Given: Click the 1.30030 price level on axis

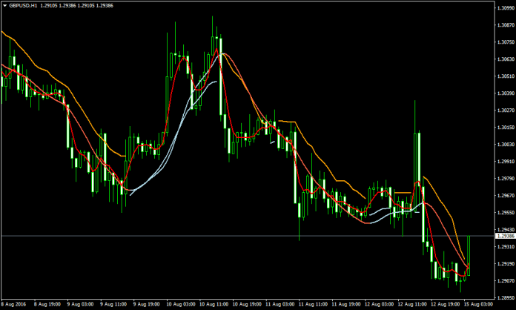Looking at the screenshot, I should click(504, 145).
